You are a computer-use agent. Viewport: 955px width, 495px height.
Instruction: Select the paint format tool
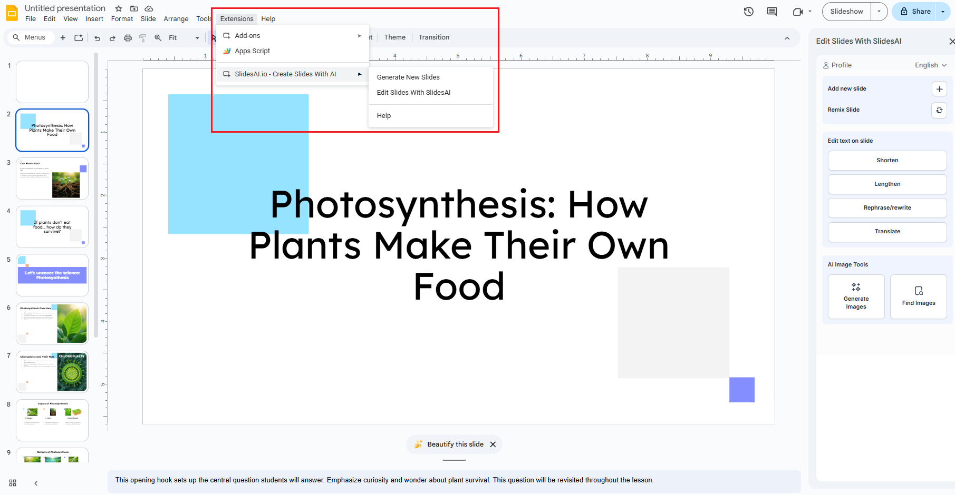tap(142, 38)
